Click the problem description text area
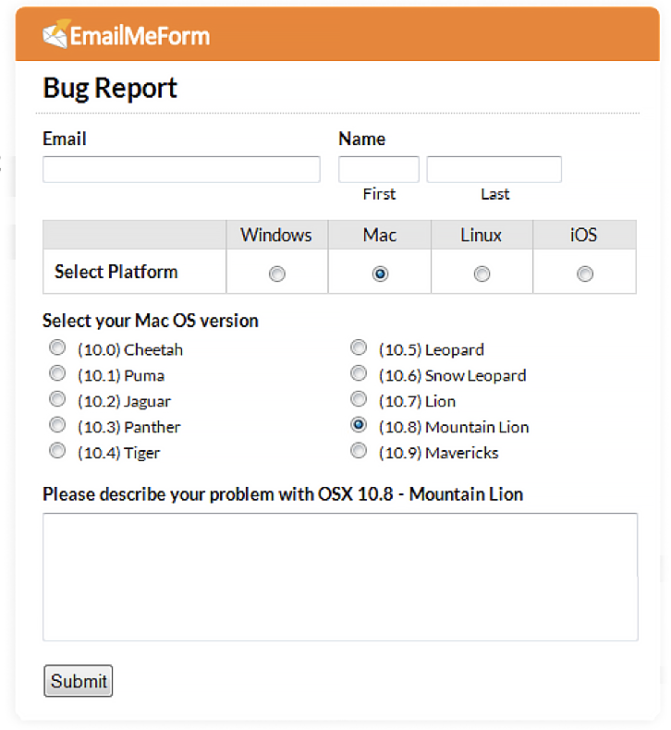This screenshot has height=730, width=671. (340, 578)
